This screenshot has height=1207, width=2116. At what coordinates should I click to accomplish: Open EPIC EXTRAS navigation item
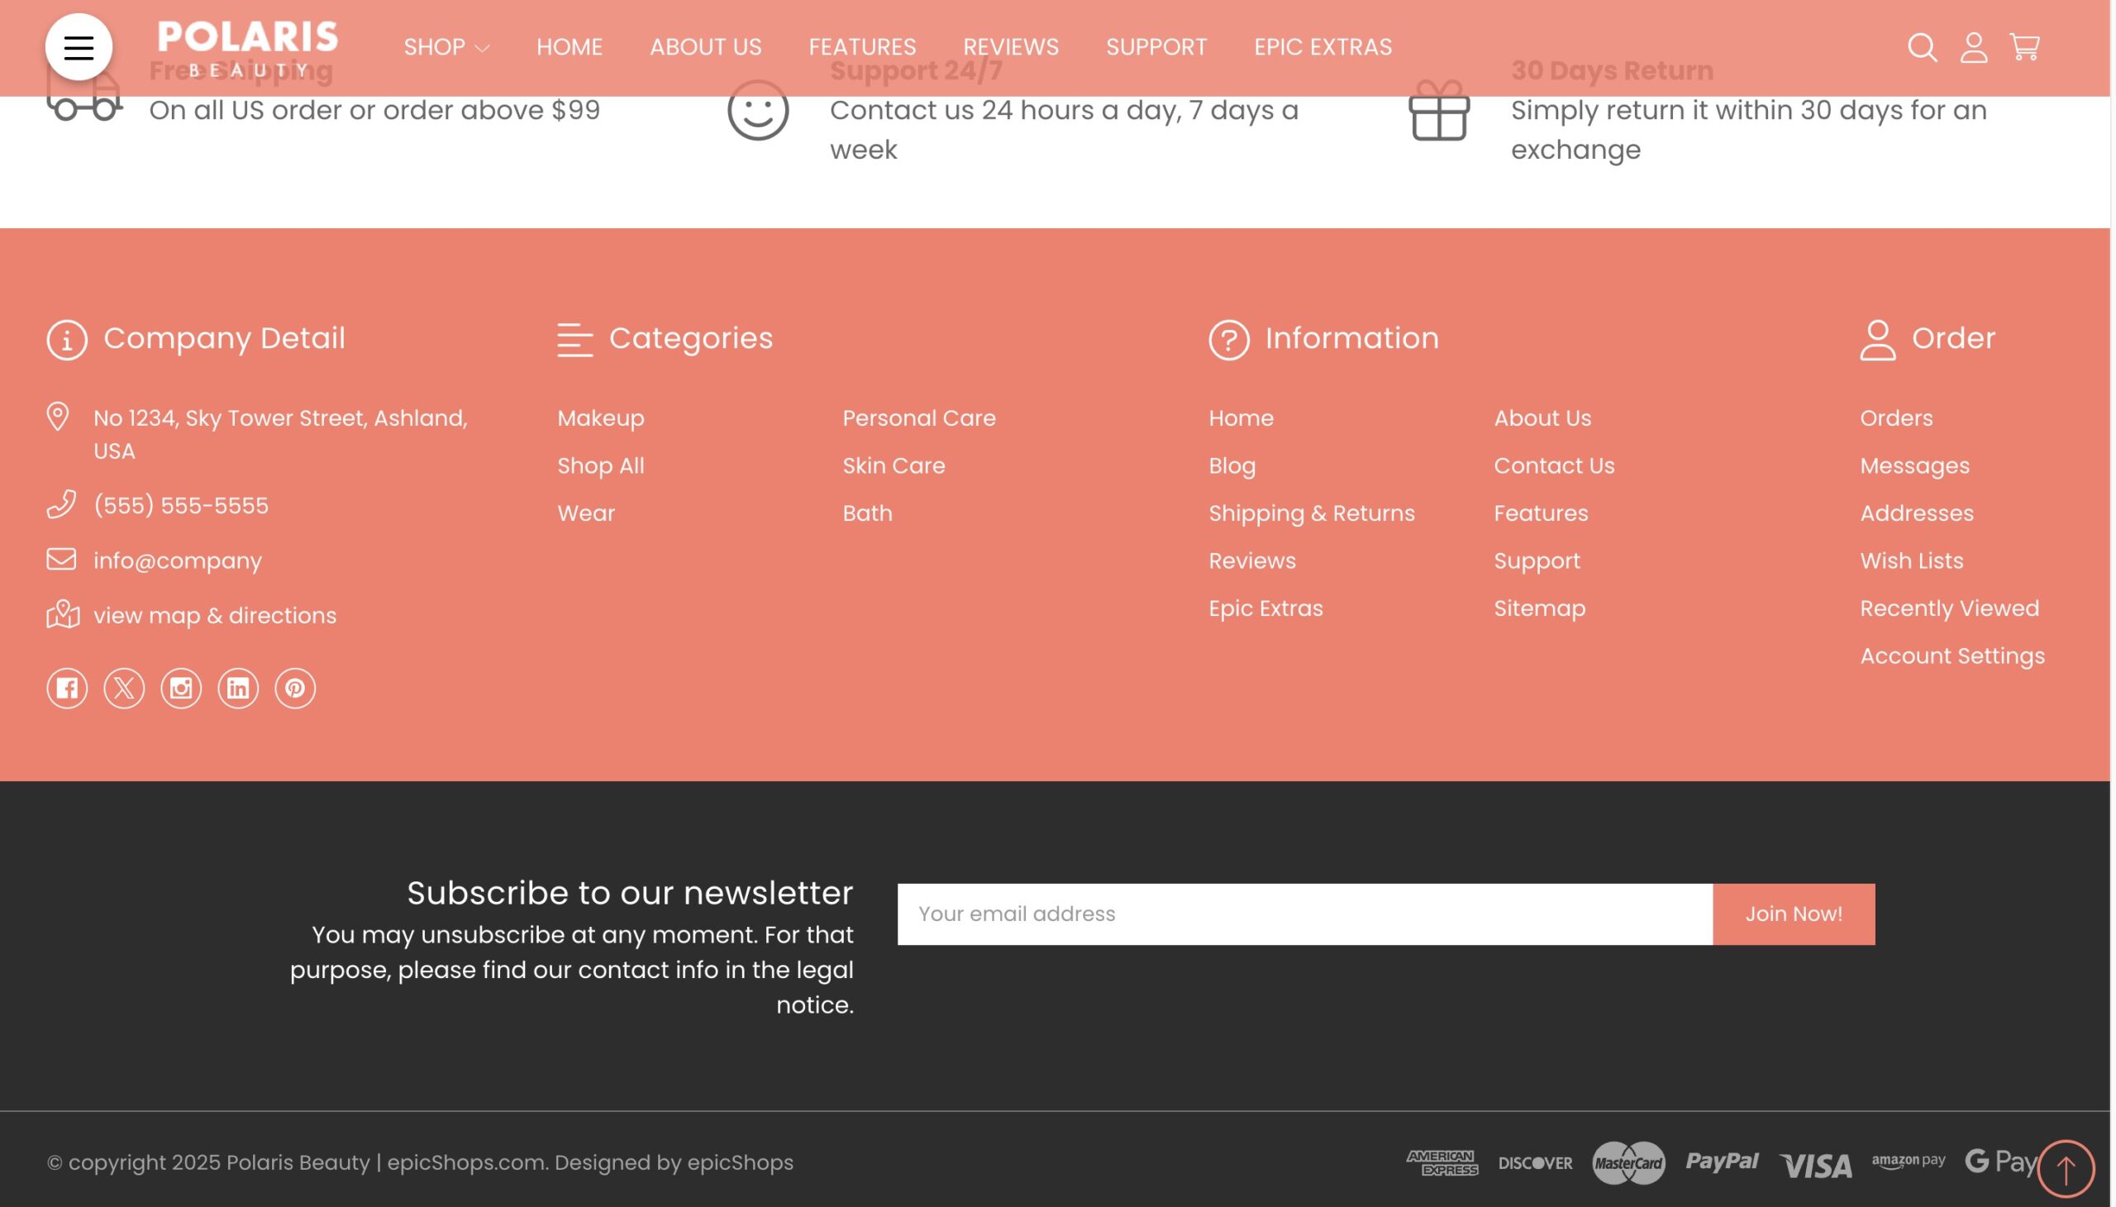point(1322,47)
